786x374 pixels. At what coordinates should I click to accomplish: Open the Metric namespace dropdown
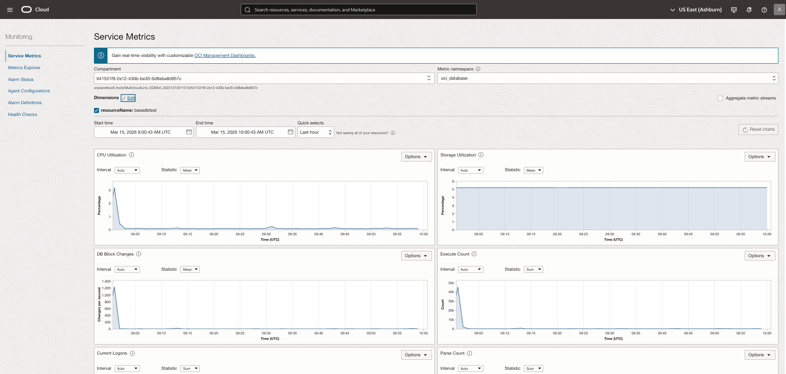[608, 78]
